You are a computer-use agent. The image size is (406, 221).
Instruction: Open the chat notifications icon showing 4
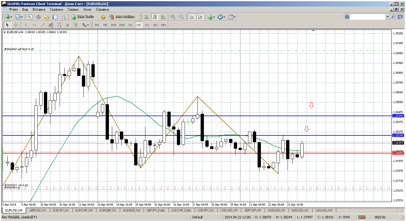pyautogui.click(x=399, y=17)
